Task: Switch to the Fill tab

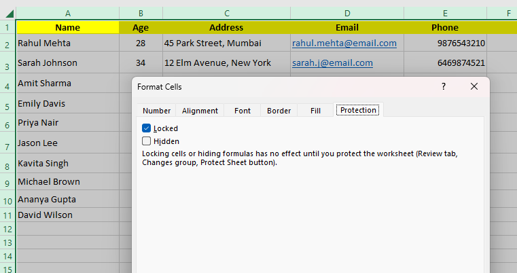Action: (315, 111)
